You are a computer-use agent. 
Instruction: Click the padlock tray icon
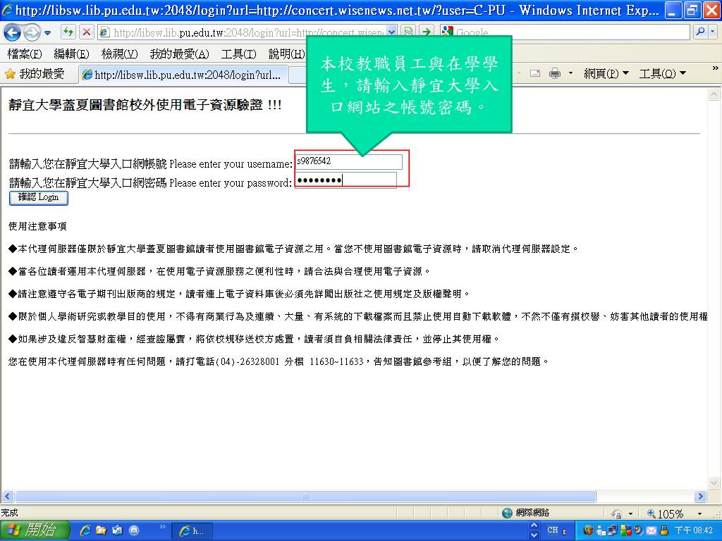663,530
